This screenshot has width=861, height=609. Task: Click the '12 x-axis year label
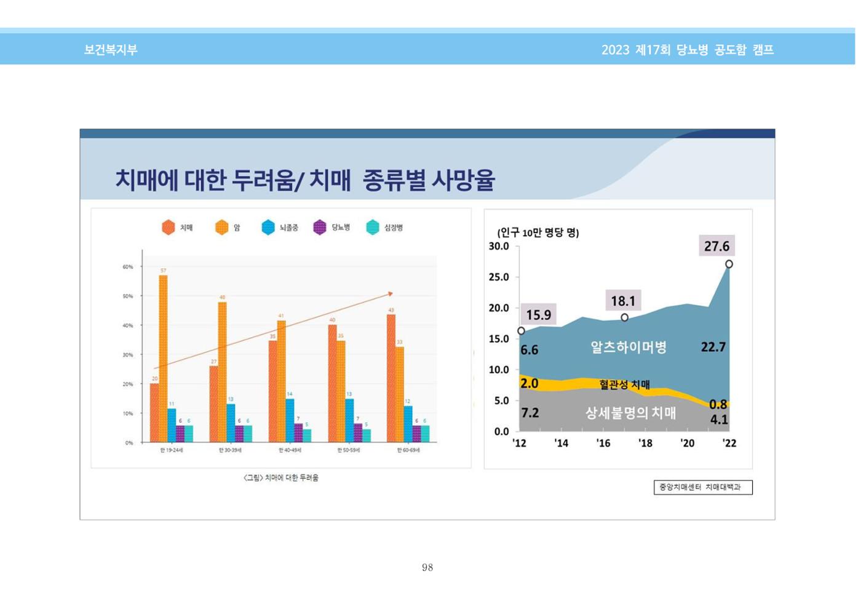[x=519, y=443]
